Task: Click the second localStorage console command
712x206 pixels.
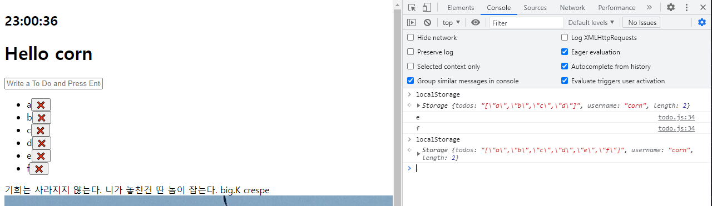Action: [438, 139]
